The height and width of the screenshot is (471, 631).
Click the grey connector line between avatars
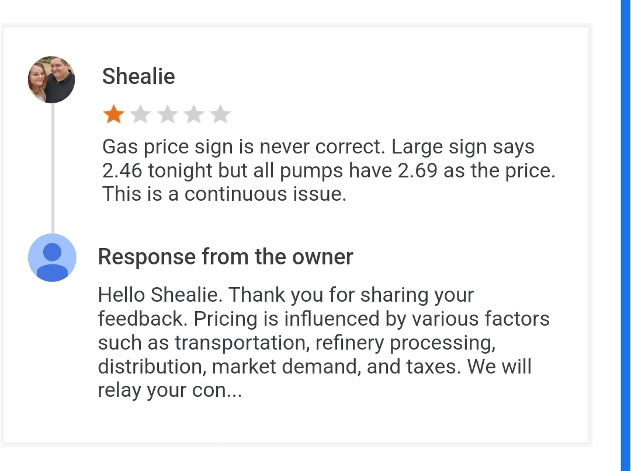click(53, 169)
